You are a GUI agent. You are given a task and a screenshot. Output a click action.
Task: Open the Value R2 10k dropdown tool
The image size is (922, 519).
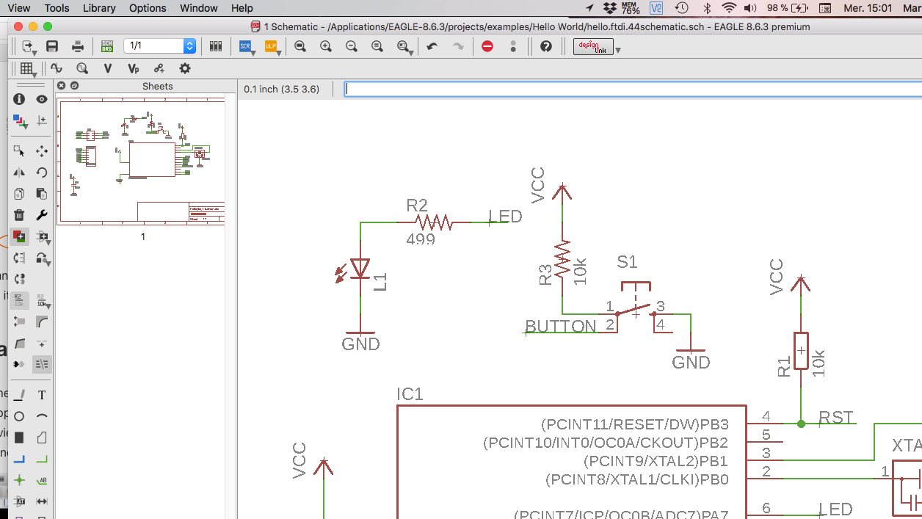pos(43,300)
